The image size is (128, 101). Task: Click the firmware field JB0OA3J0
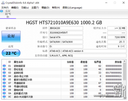[66, 28]
